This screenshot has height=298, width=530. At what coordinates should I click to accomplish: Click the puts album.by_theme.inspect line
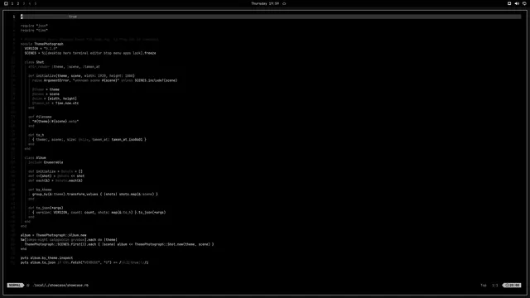click(x=46, y=258)
